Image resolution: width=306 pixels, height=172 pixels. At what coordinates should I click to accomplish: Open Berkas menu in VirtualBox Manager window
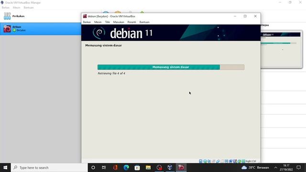pyautogui.click(x=5, y=8)
